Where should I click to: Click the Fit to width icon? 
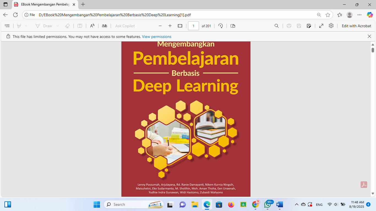[x=180, y=26]
